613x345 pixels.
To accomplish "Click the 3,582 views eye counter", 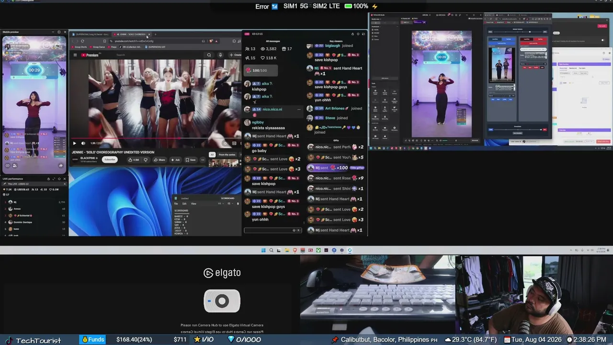I will point(269,49).
